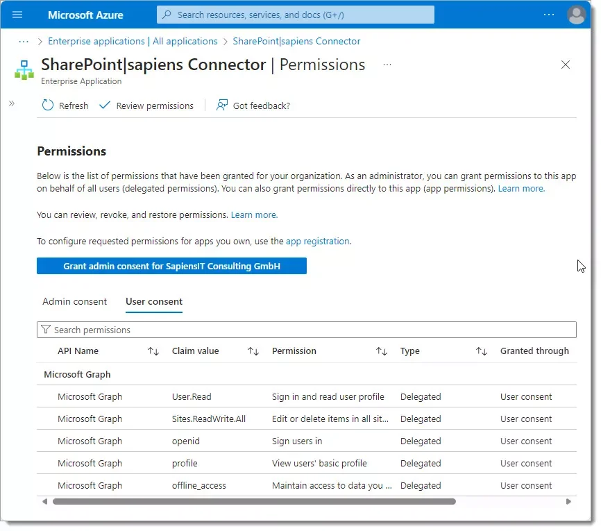
Task: Click Delegated type in the User.Read row
Action: tap(421, 396)
